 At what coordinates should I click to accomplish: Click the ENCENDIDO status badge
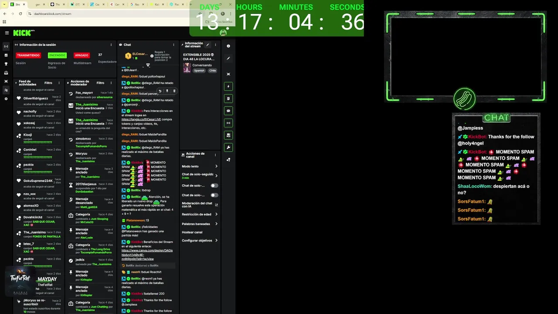pyautogui.click(x=57, y=55)
